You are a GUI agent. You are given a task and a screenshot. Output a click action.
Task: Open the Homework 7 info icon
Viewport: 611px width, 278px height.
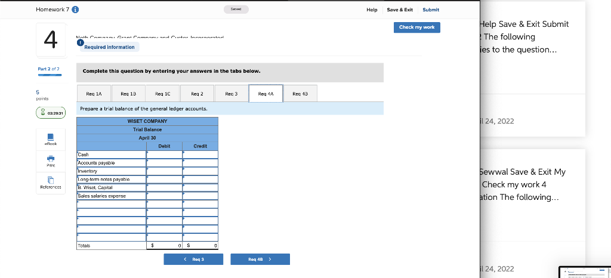point(75,10)
